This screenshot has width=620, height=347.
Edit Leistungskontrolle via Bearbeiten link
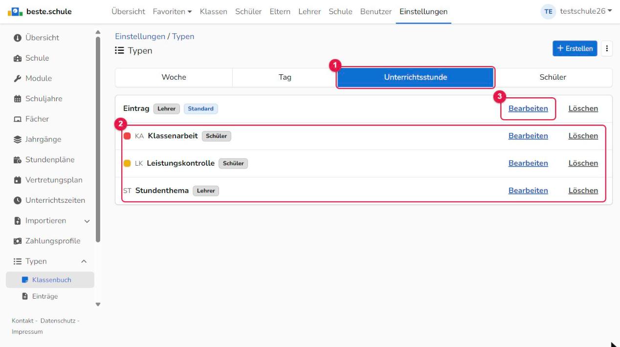click(x=528, y=163)
